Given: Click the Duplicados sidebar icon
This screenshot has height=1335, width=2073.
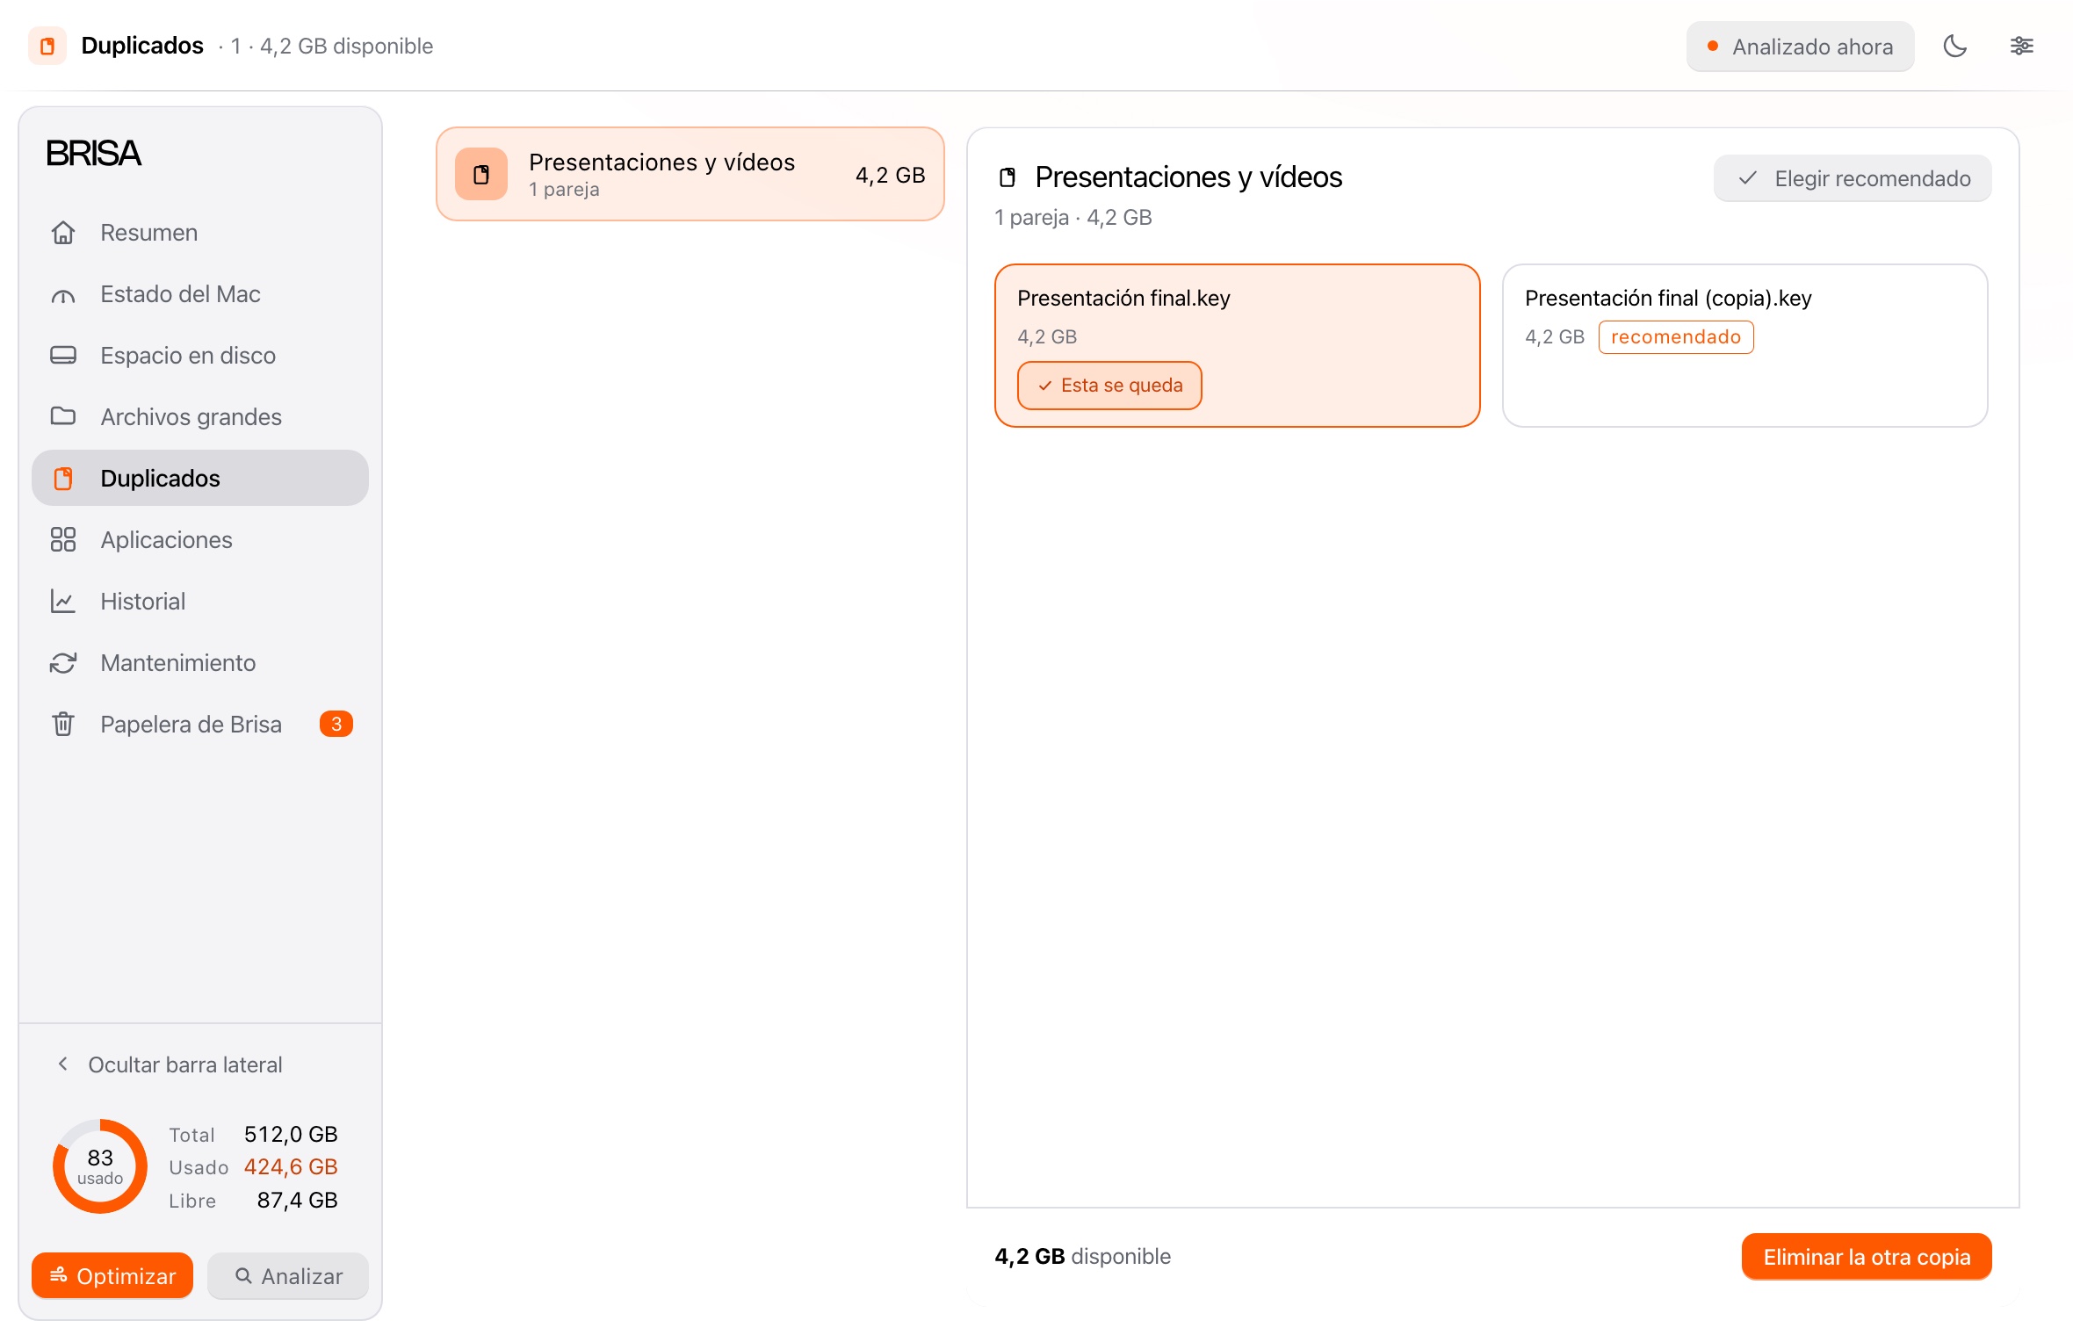Looking at the screenshot, I should (x=63, y=478).
